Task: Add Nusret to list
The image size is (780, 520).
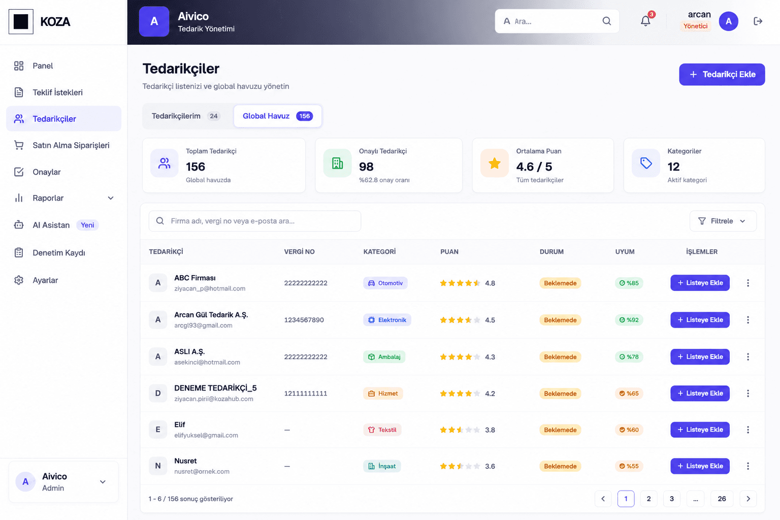Action: 700,466
